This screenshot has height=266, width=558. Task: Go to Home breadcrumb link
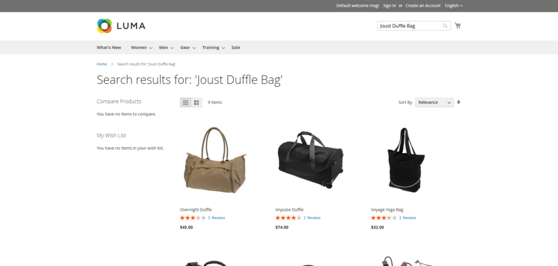coord(101,64)
